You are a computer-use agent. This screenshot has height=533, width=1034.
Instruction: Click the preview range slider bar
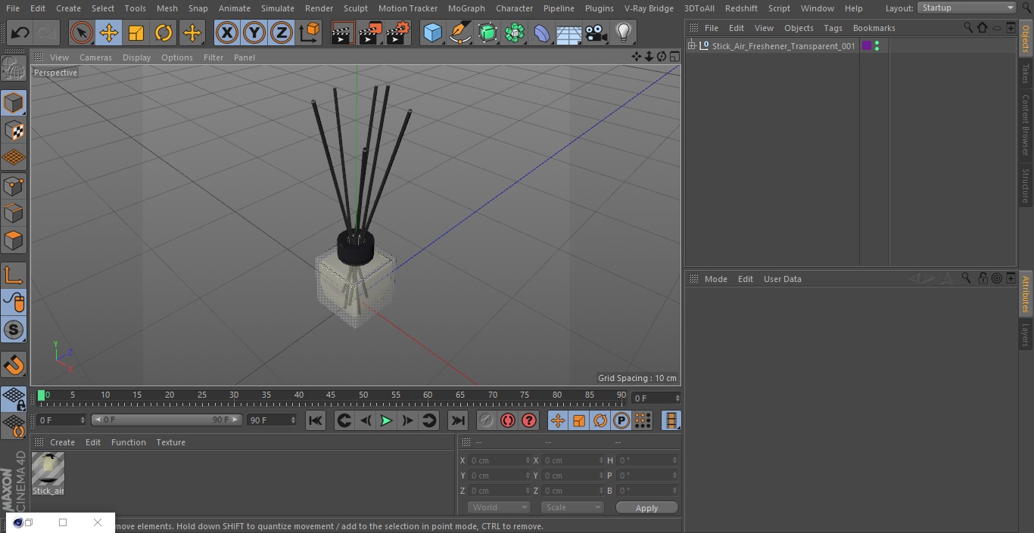(x=167, y=420)
